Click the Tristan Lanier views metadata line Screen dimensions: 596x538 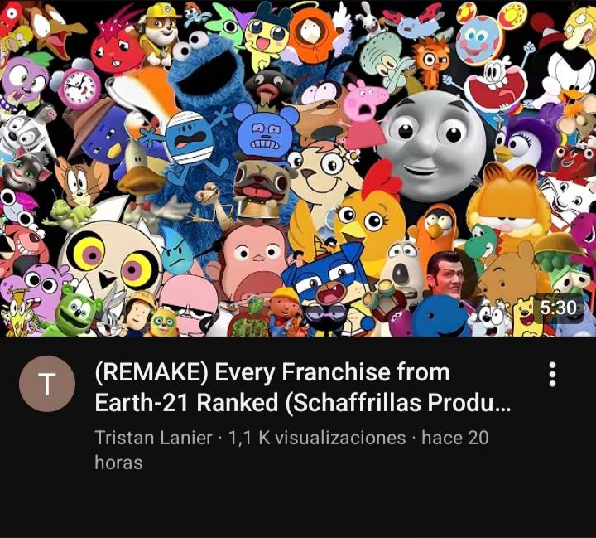tap(291, 449)
